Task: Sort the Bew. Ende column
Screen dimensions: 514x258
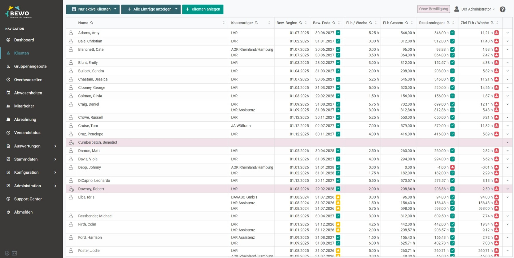Action: pyautogui.click(x=339, y=23)
